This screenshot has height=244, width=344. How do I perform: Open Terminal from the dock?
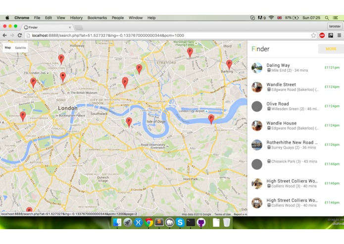pyautogui.click(x=191, y=223)
